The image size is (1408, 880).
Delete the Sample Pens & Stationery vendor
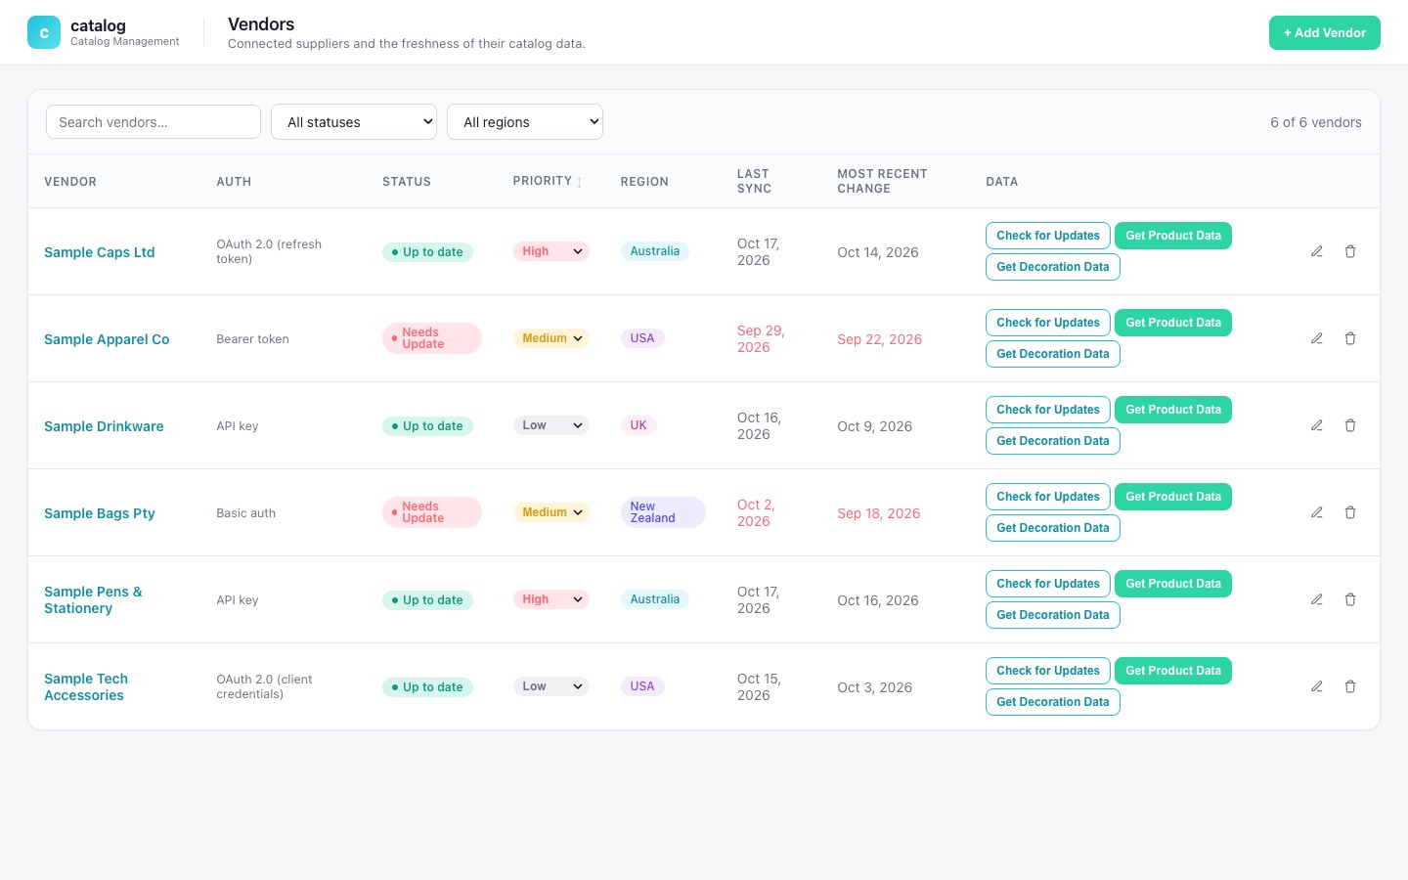point(1350,599)
